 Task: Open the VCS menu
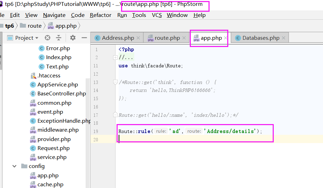(157, 15)
